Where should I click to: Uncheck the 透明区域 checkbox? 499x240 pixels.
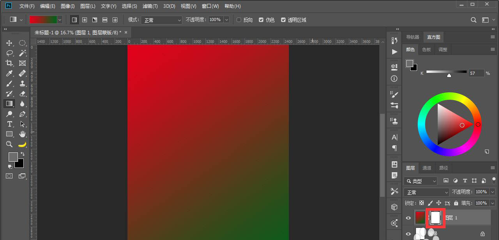283,20
